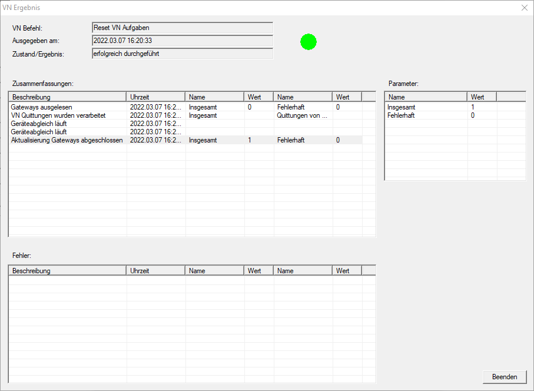Sort Zusammenfassungen by Beschreibung column header
This screenshot has width=534, height=391.
click(x=67, y=97)
